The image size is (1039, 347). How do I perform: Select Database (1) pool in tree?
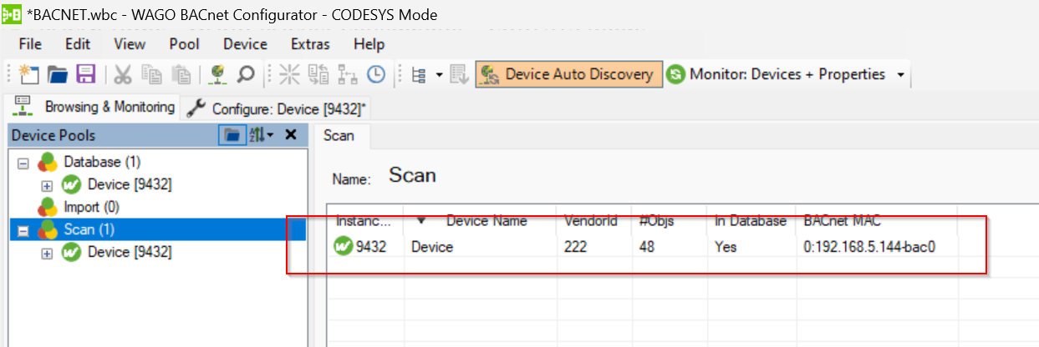(103, 162)
